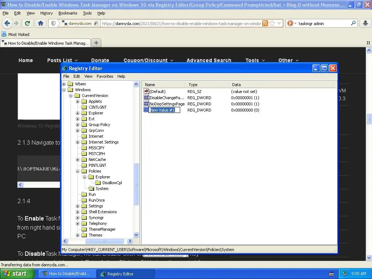Image resolution: width=372 pixels, height=279 pixels.
Task: Select the Policies Explorer tree item
Action: (103, 177)
